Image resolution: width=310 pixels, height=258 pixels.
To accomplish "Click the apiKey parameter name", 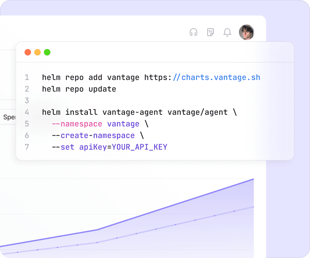I will [x=93, y=147].
